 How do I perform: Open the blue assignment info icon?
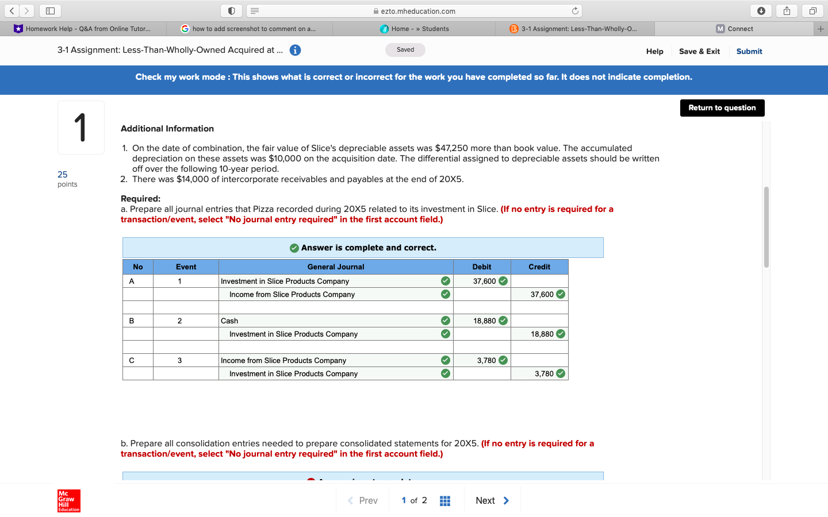295,50
